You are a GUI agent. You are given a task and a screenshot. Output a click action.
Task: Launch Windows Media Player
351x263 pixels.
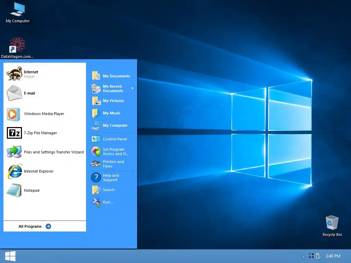tap(45, 114)
